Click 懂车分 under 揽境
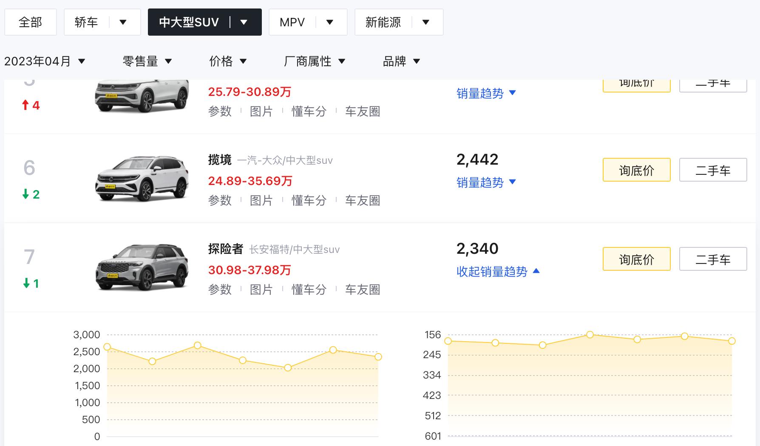Image resolution: width=760 pixels, height=446 pixels. click(x=309, y=200)
